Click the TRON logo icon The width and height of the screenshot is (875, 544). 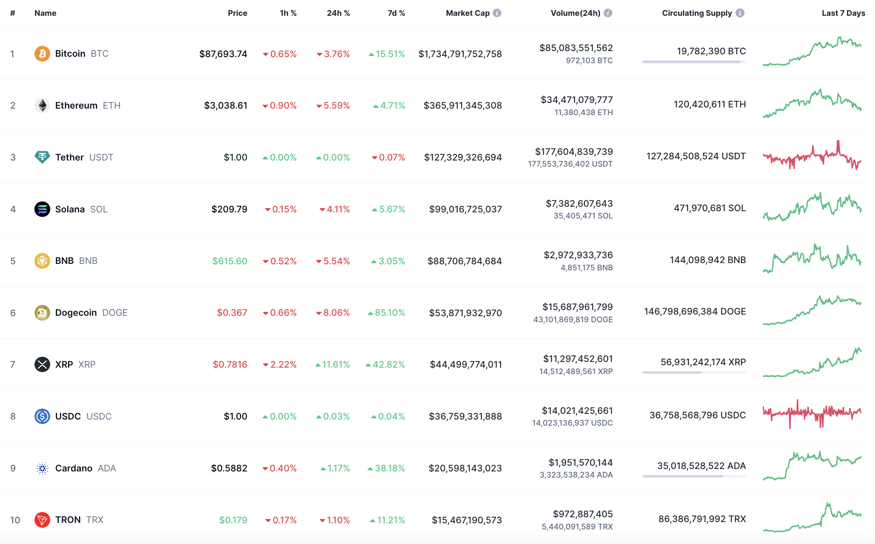click(42, 520)
